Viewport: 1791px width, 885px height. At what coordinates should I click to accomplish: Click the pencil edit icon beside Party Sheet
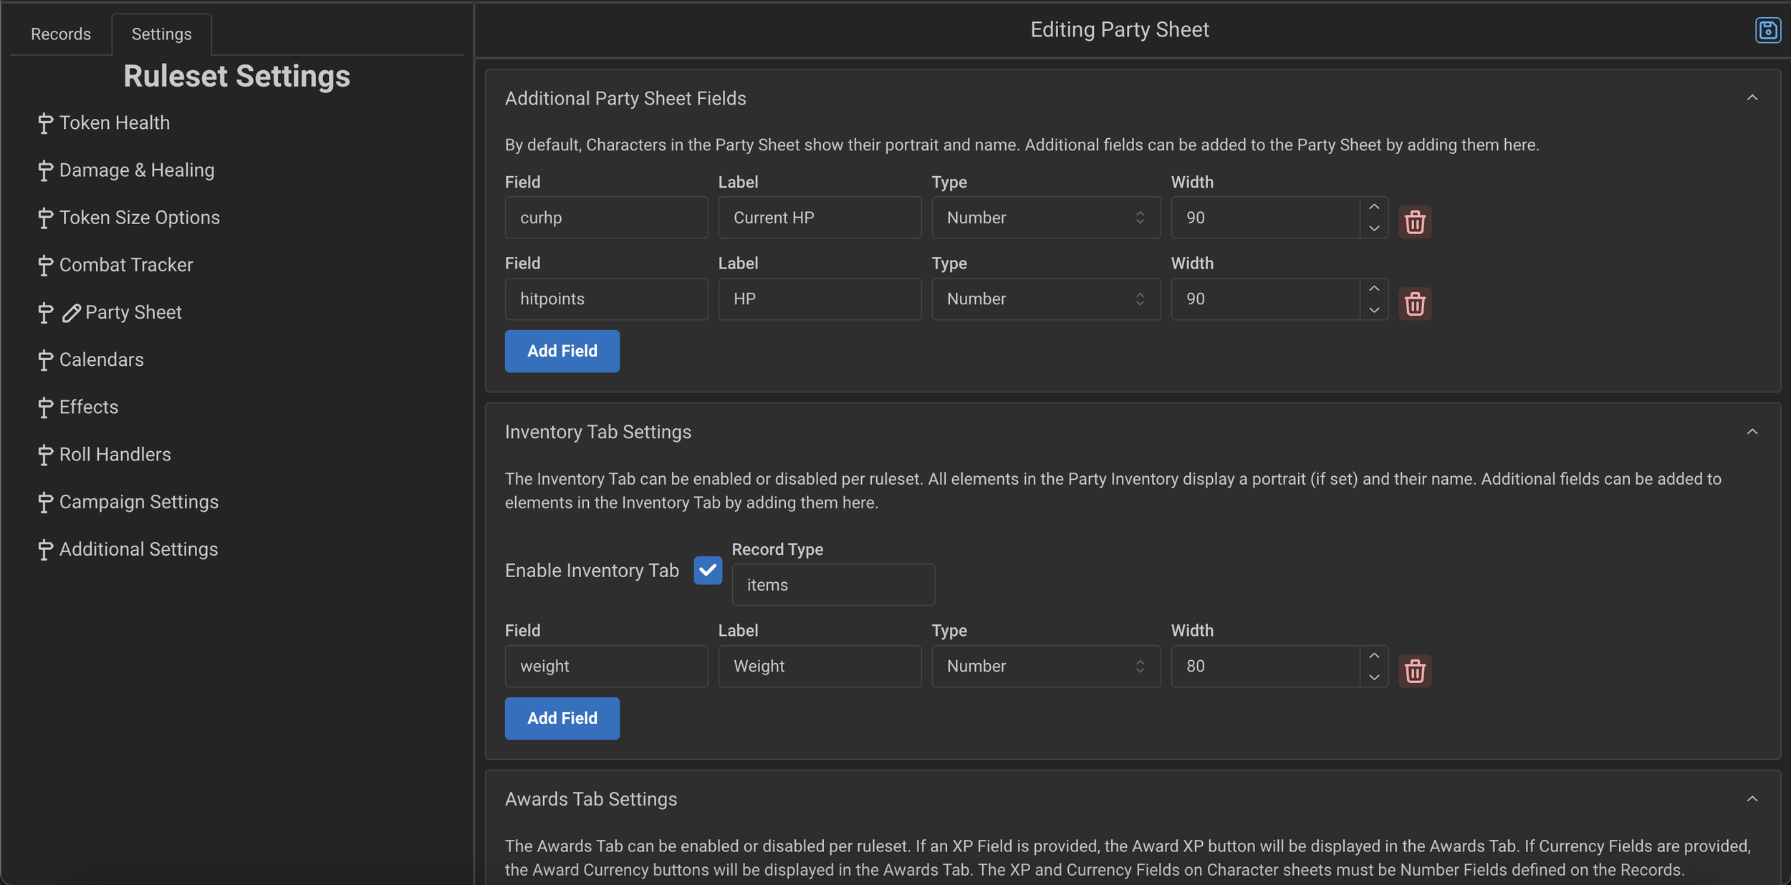click(x=71, y=313)
